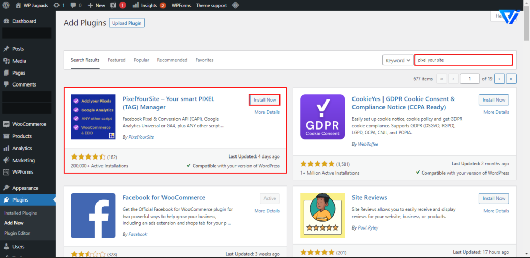Image resolution: width=530 pixels, height=258 pixels.
Task: Open the updates icon in admin bar
Action: point(59,5)
